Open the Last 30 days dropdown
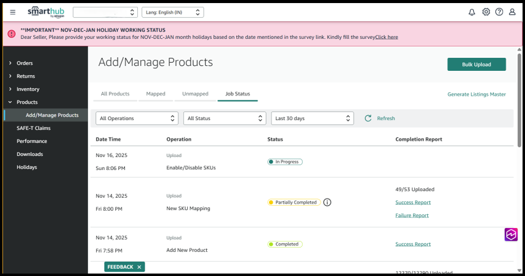Screen dimensions: 525x276 (x=313, y=118)
